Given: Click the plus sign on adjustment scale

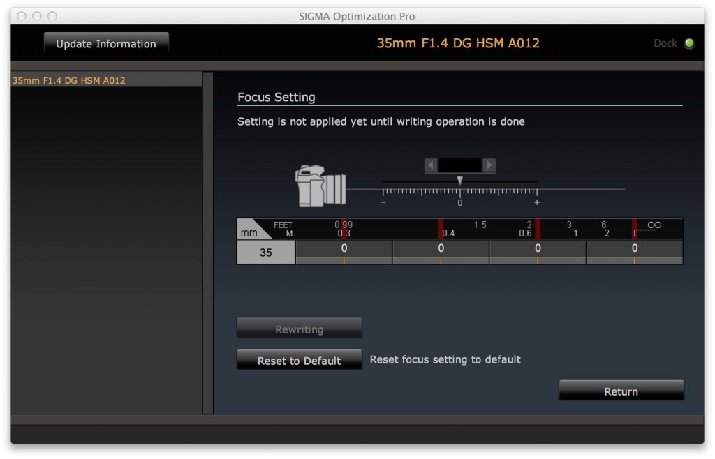Looking at the screenshot, I should (x=536, y=202).
